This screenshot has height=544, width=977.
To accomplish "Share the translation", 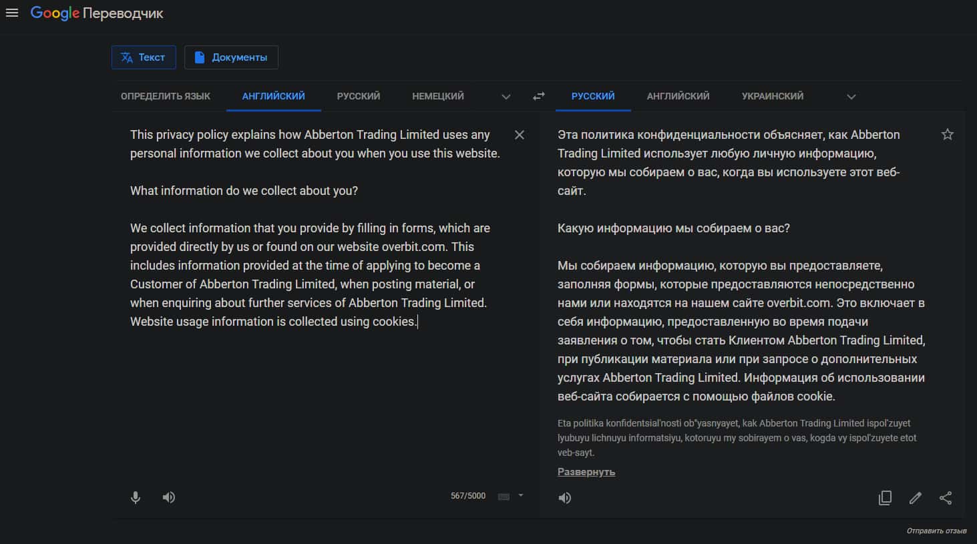I will click(946, 498).
